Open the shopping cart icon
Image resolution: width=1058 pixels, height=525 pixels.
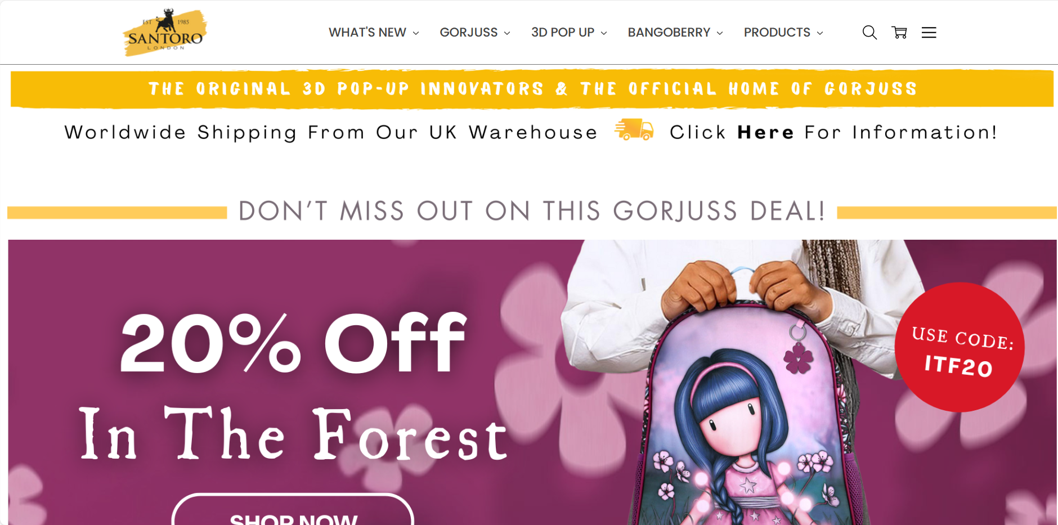coord(899,33)
